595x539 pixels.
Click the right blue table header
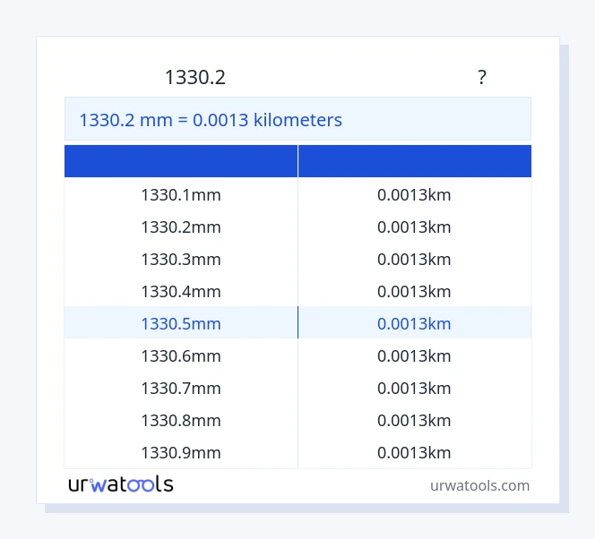click(415, 161)
